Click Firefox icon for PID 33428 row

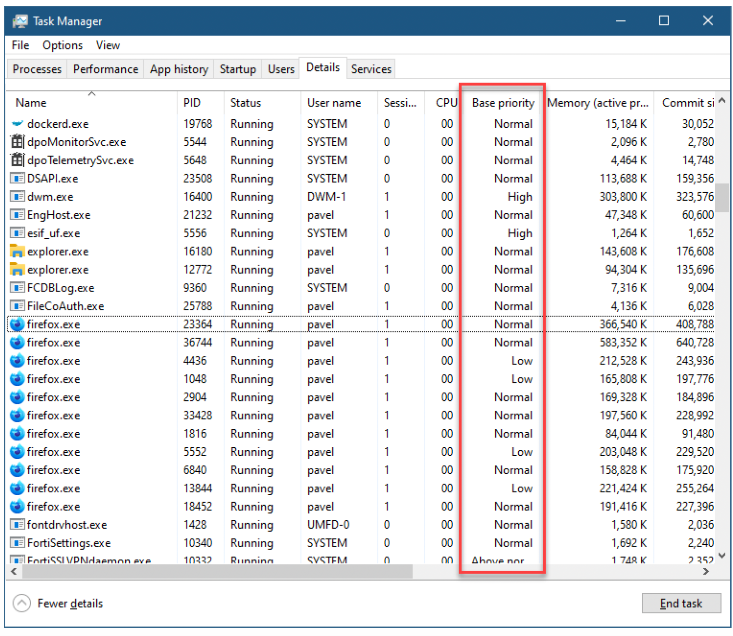[x=17, y=416]
